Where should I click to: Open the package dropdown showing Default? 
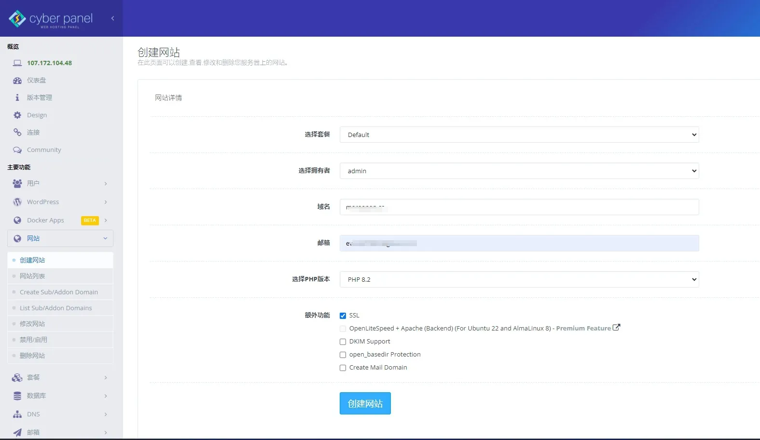(x=519, y=135)
